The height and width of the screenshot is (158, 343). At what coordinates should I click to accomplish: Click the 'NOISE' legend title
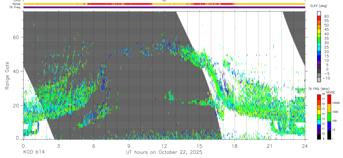tap(331, 93)
